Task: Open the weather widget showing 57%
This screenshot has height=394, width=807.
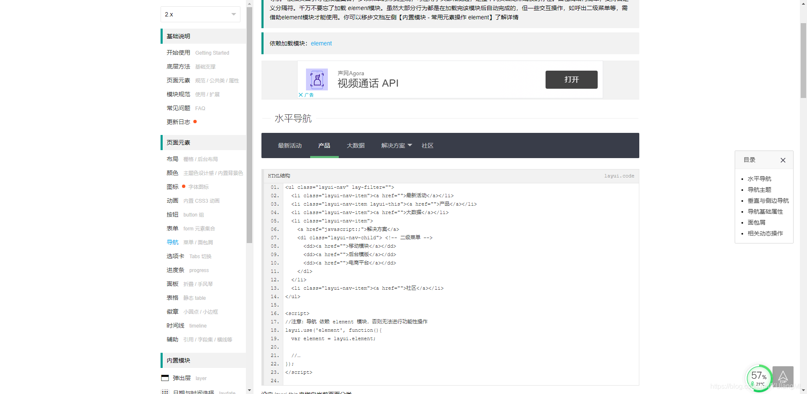Action: (x=759, y=378)
